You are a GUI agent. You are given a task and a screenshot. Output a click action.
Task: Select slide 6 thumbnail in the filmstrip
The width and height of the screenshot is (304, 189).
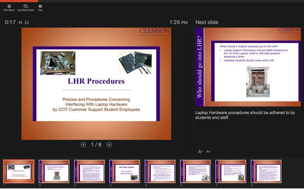[196, 171]
